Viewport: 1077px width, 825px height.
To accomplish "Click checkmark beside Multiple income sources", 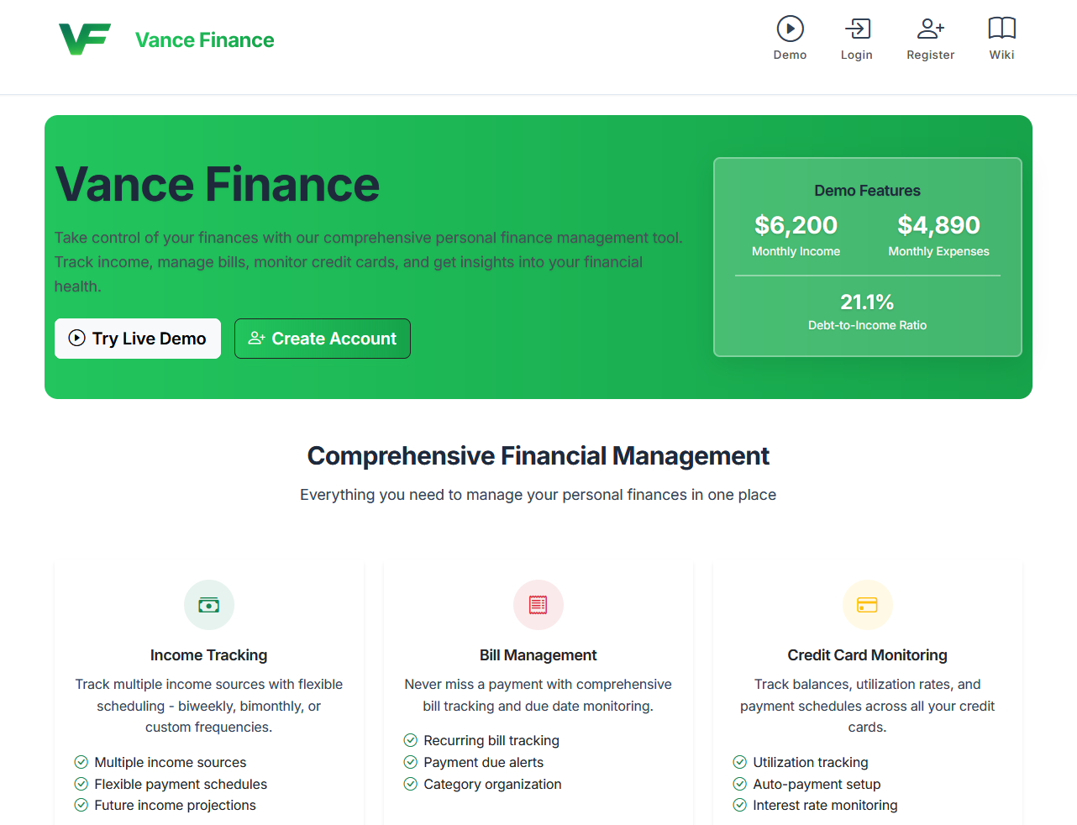I will click(x=81, y=762).
